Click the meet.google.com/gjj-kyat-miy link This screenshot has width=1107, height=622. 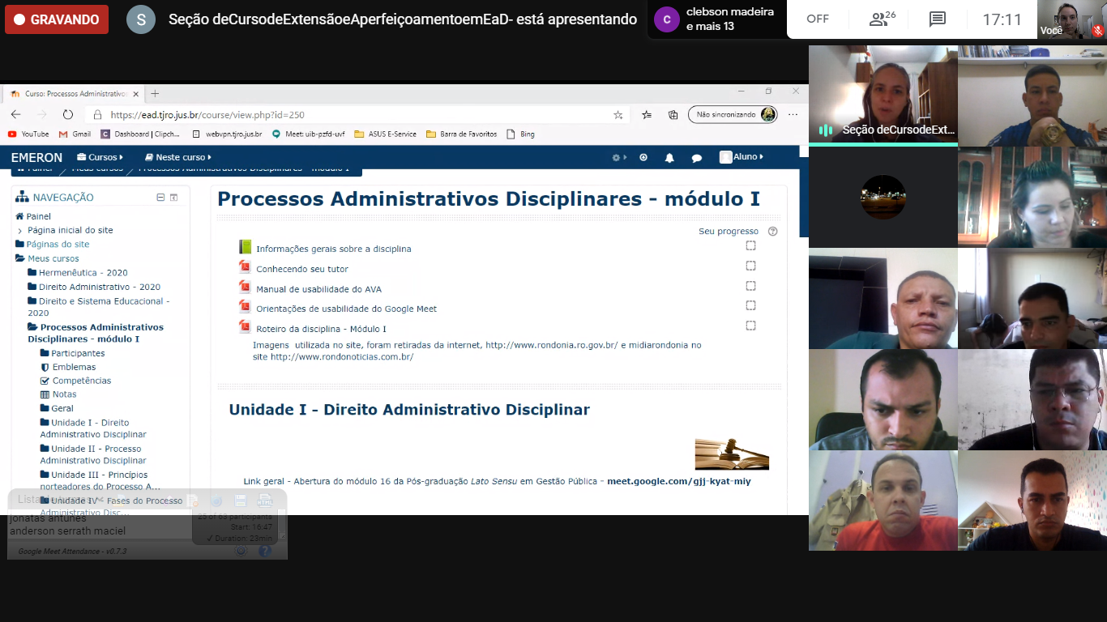pos(678,481)
